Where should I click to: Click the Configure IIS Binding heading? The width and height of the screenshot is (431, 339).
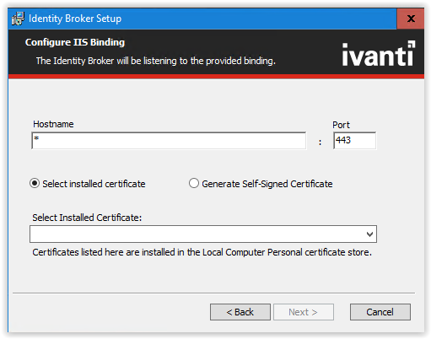coord(75,42)
